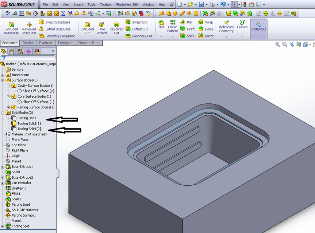315x233 pixels.
Task: Expand the Boss-Extrude1 feature
Action: 2,166
